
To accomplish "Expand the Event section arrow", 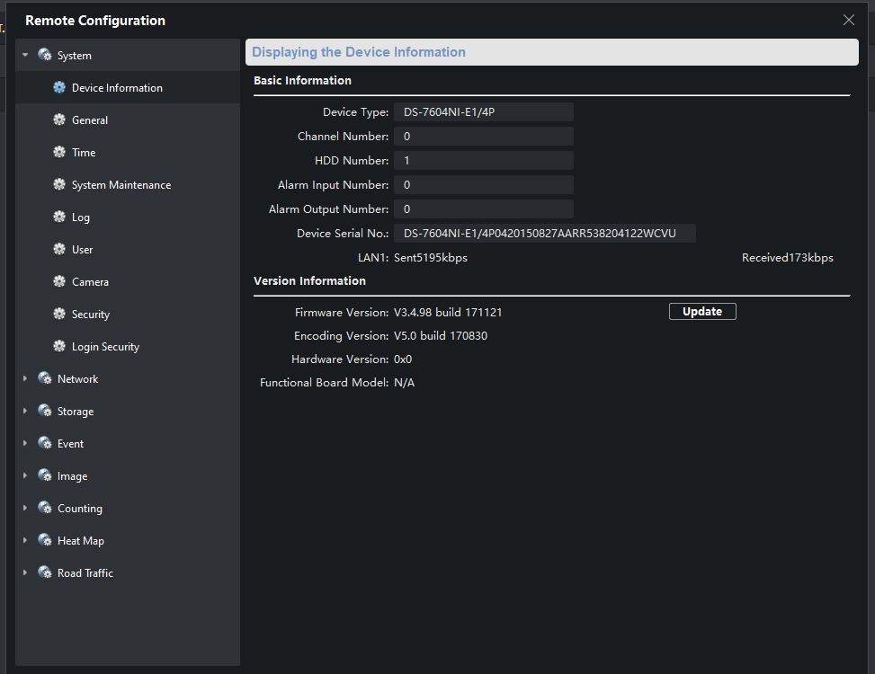I will coord(25,443).
